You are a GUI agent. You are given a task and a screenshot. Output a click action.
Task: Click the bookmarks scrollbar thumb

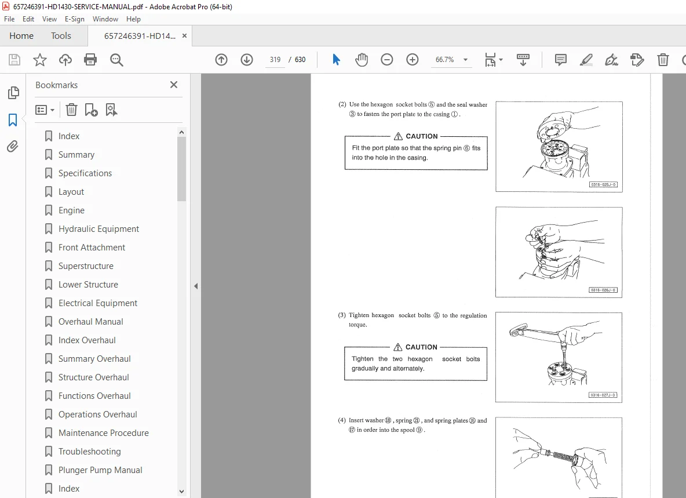point(181,169)
